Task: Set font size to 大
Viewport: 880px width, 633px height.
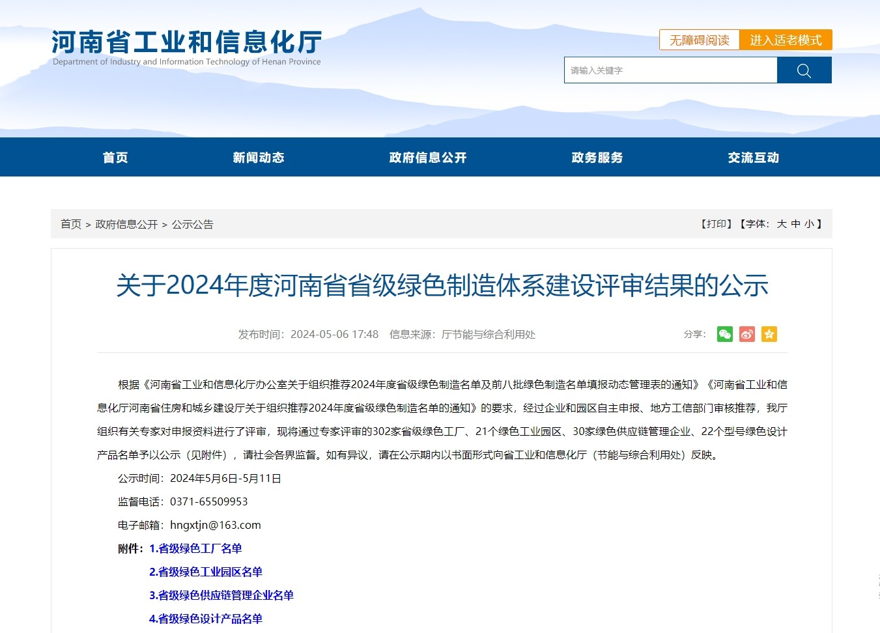Action: pyautogui.click(x=782, y=224)
